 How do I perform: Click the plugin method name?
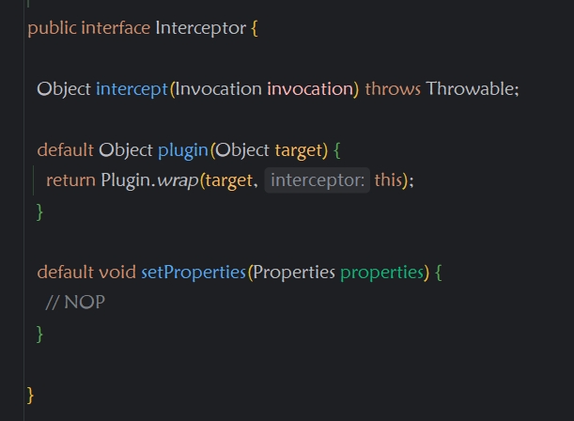[183, 149]
